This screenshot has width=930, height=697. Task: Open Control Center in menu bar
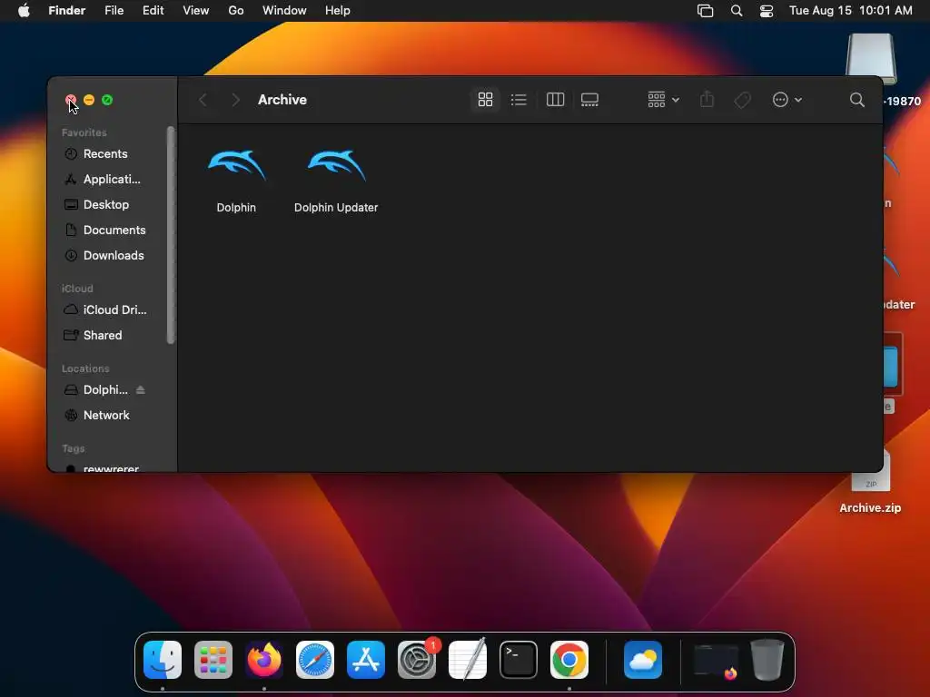click(767, 11)
